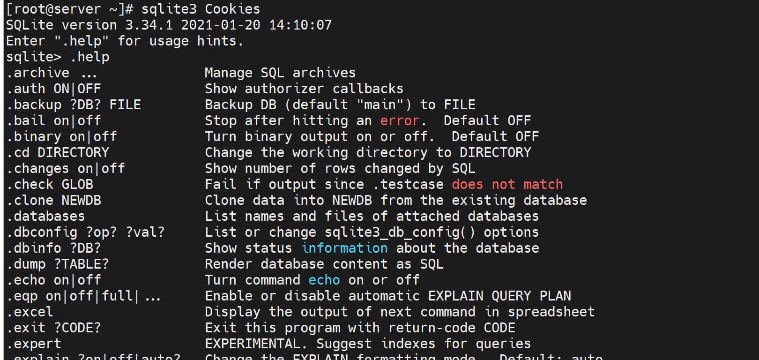Screen dimensions: 759x360
Task: Click the .cd DIRECTORY command
Action: [x=58, y=153]
